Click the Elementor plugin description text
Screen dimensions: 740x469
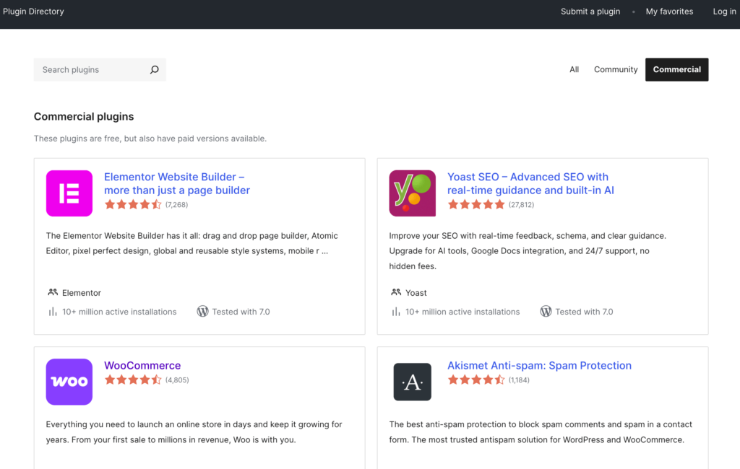pyautogui.click(x=192, y=243)
